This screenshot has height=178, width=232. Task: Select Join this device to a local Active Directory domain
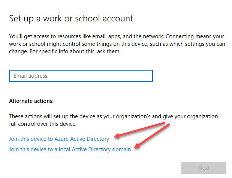70,149
